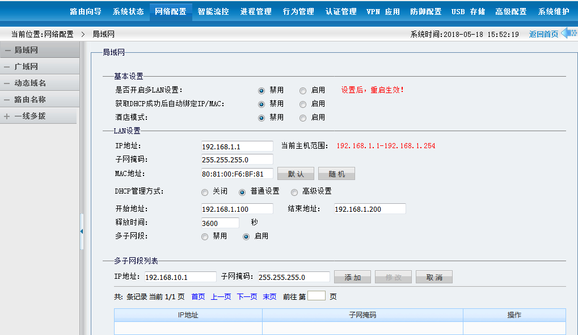Screen dimensions: 578x335
Task: Click the 开始地址 field
Action: point(237,209)
